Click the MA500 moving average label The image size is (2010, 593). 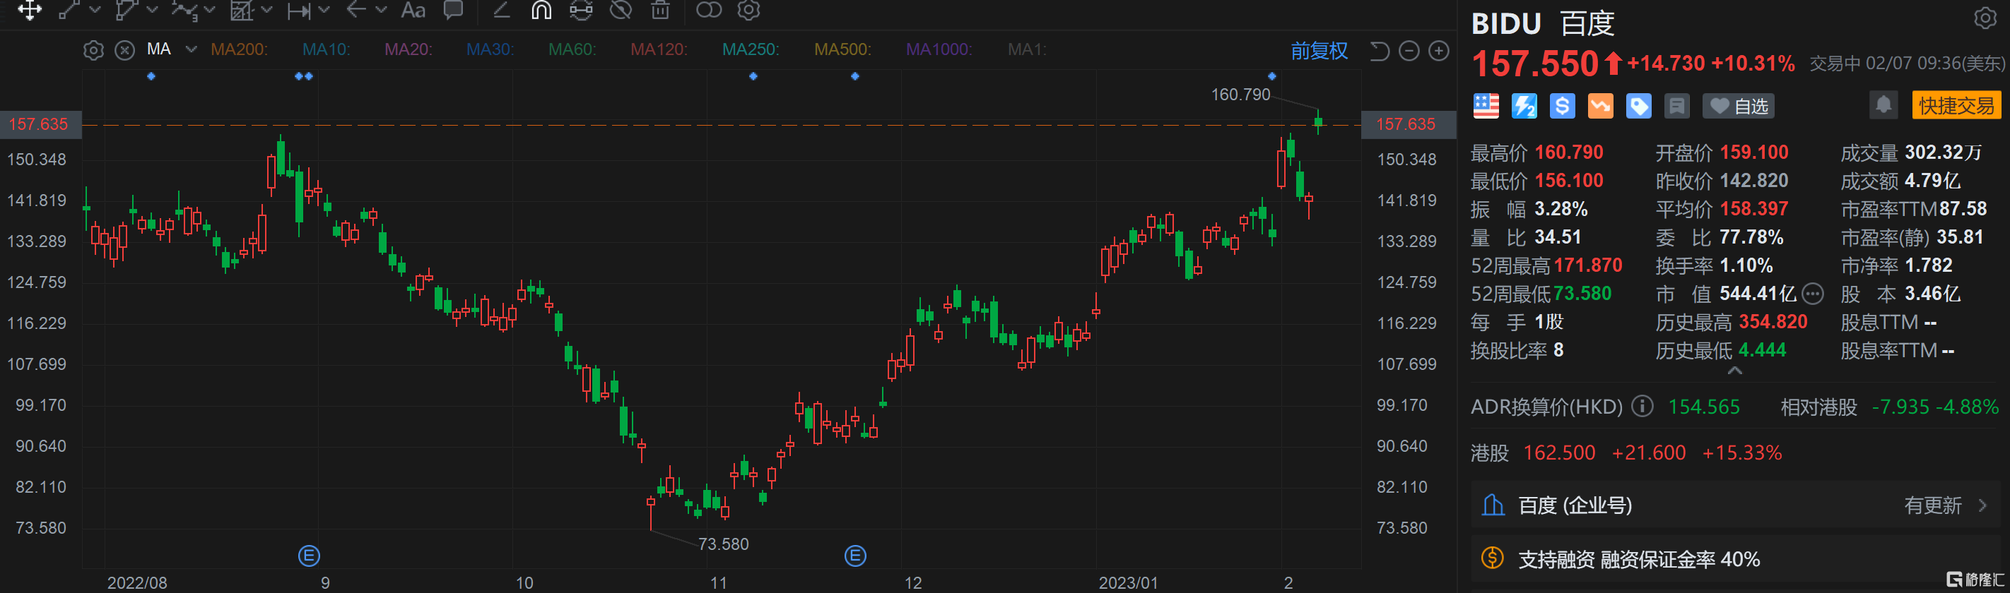842,50
